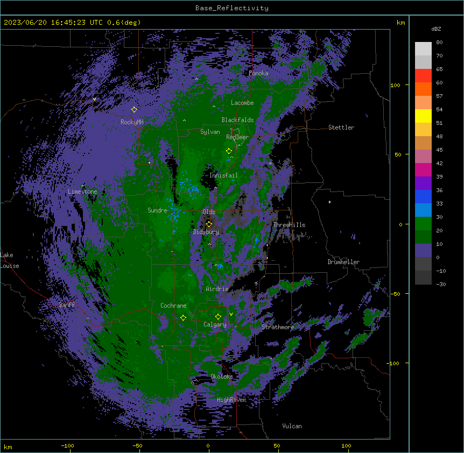Select the light blue 33 dBZ swatch
The width and height of the screenshot is (464, 453).
(423, 210)
